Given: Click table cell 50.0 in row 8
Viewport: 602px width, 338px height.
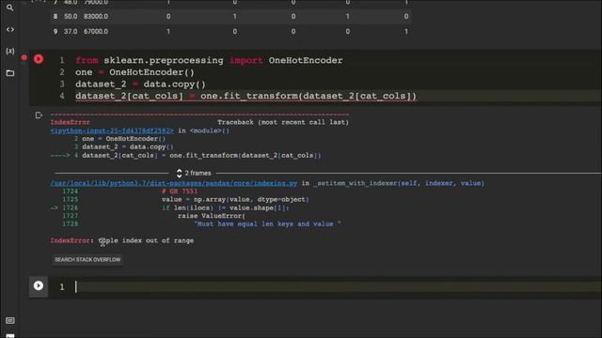Looking at the screenshot, I should coord(71,17).
